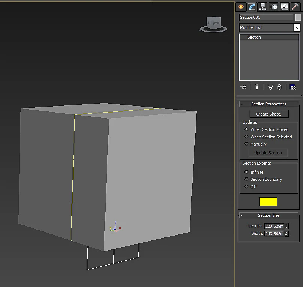
Task: Open the Hierarchy panel tab
Action: point(262,7)
